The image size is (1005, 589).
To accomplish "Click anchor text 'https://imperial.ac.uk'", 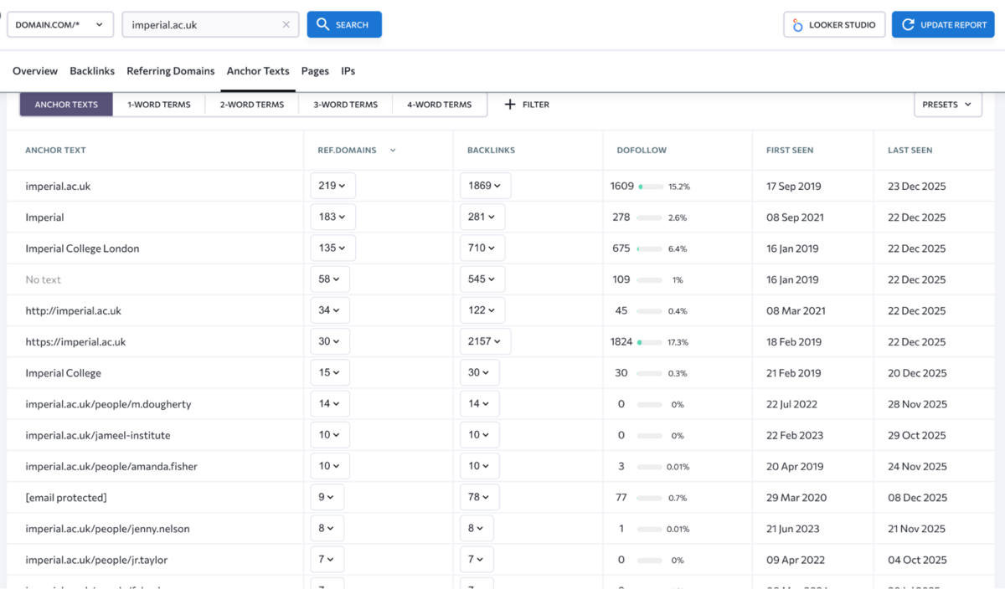I will (x=75, y=341).
